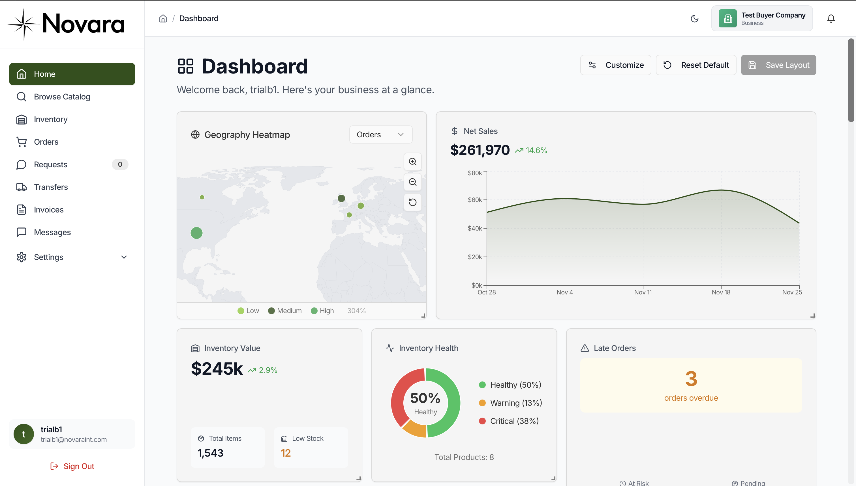This screenshot has width=856, height=486.
Task: Open Messages in sidebar
Action: (x=72, y=232)
